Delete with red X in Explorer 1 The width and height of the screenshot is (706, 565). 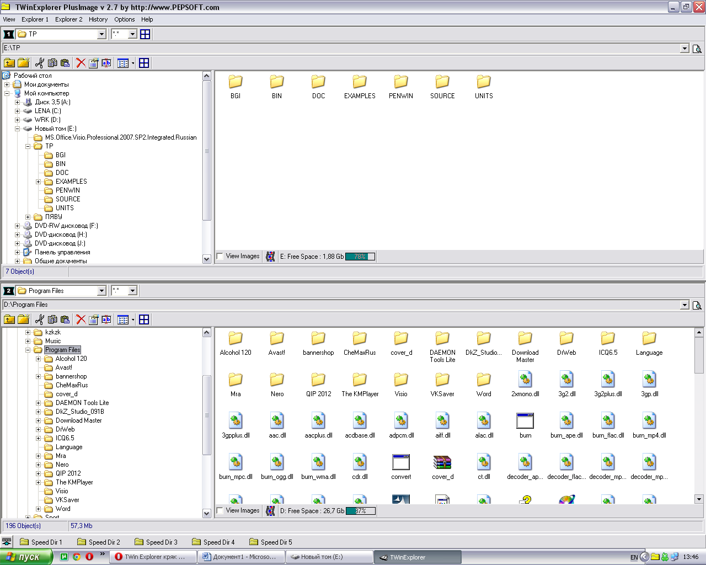(81, 63)
